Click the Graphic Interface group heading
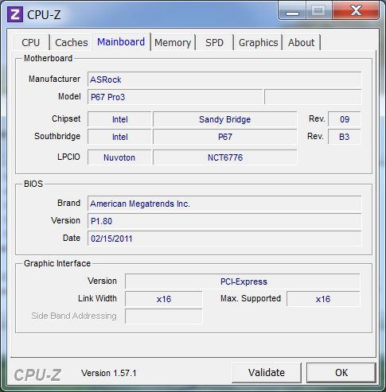 tap(57, 263)
